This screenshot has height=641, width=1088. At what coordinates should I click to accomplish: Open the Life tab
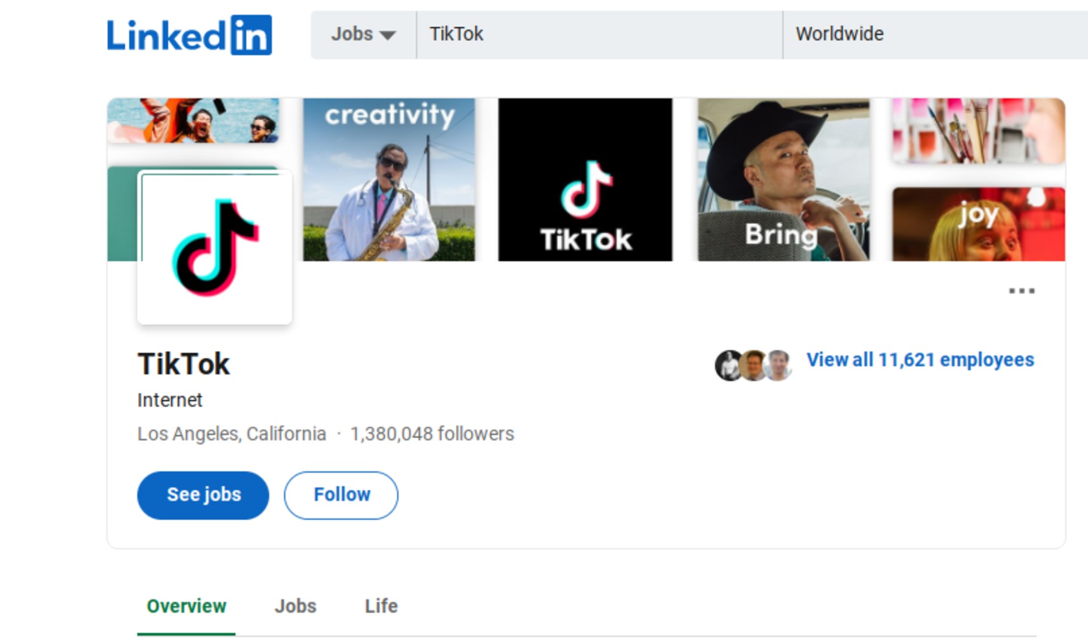click(381, 606)
